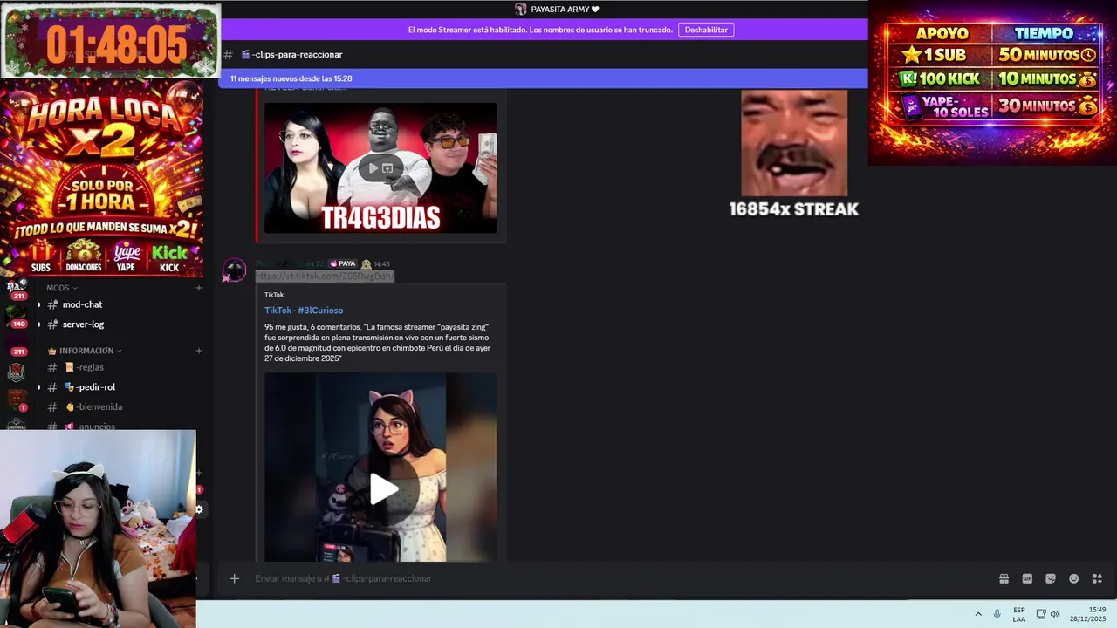Open user settings gear icon

(199, 509)
